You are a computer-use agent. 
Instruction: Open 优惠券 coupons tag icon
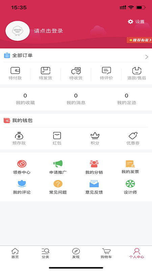pyautogui.click(x=133, y=136)
